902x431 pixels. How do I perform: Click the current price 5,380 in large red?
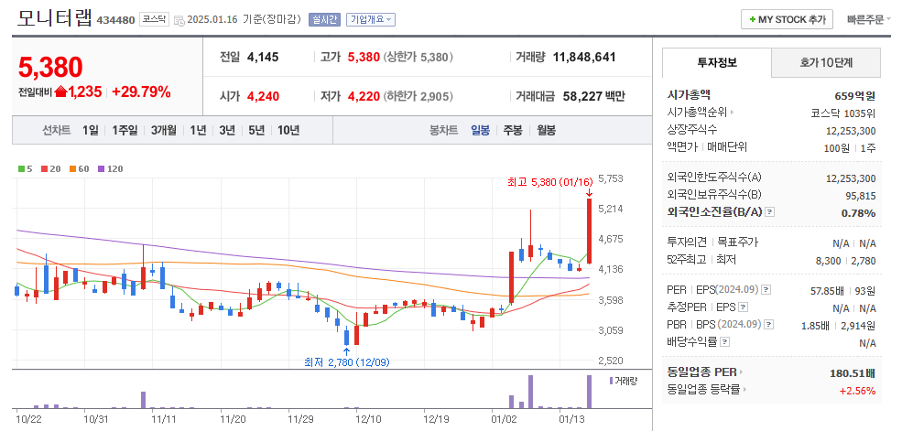pos(50,67)
